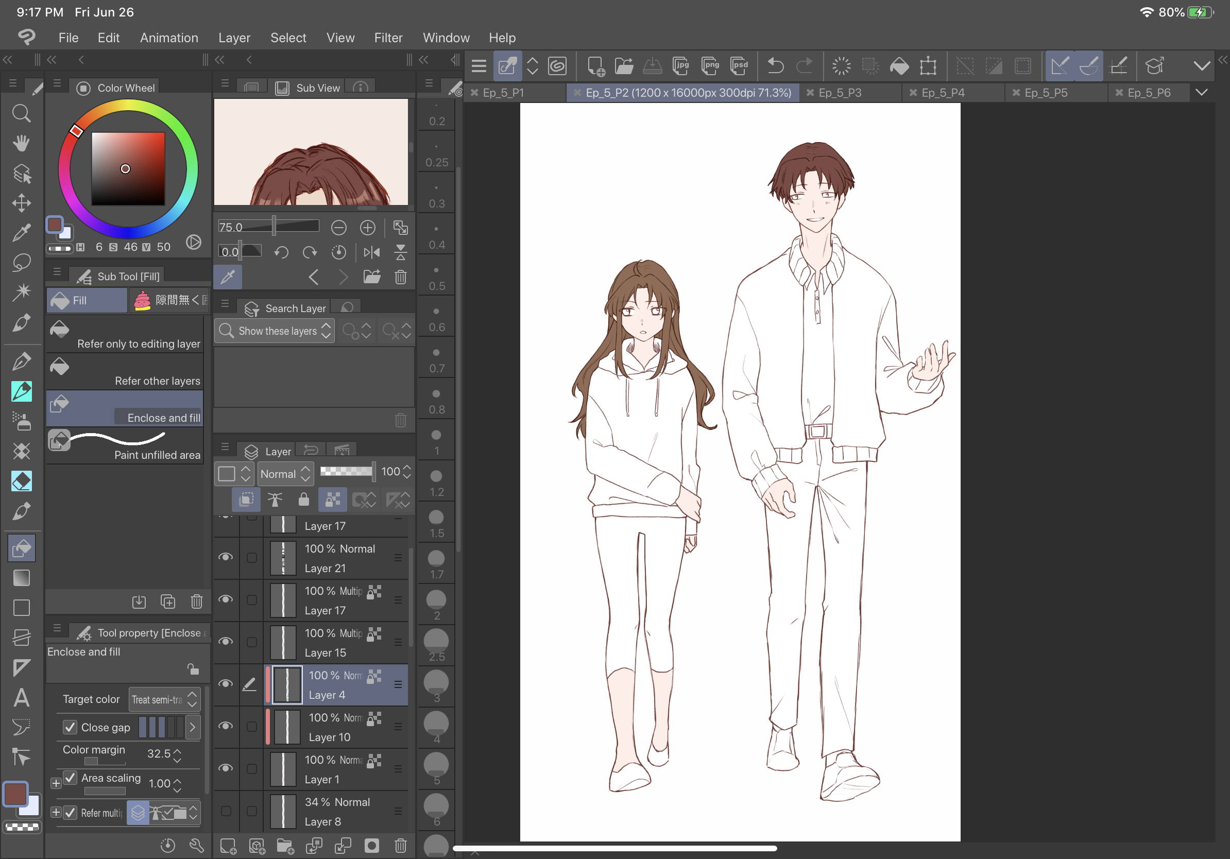Viewport: 1230px width, 859px height.
Task: Click the color wheel saturation square
Action: 128,169
